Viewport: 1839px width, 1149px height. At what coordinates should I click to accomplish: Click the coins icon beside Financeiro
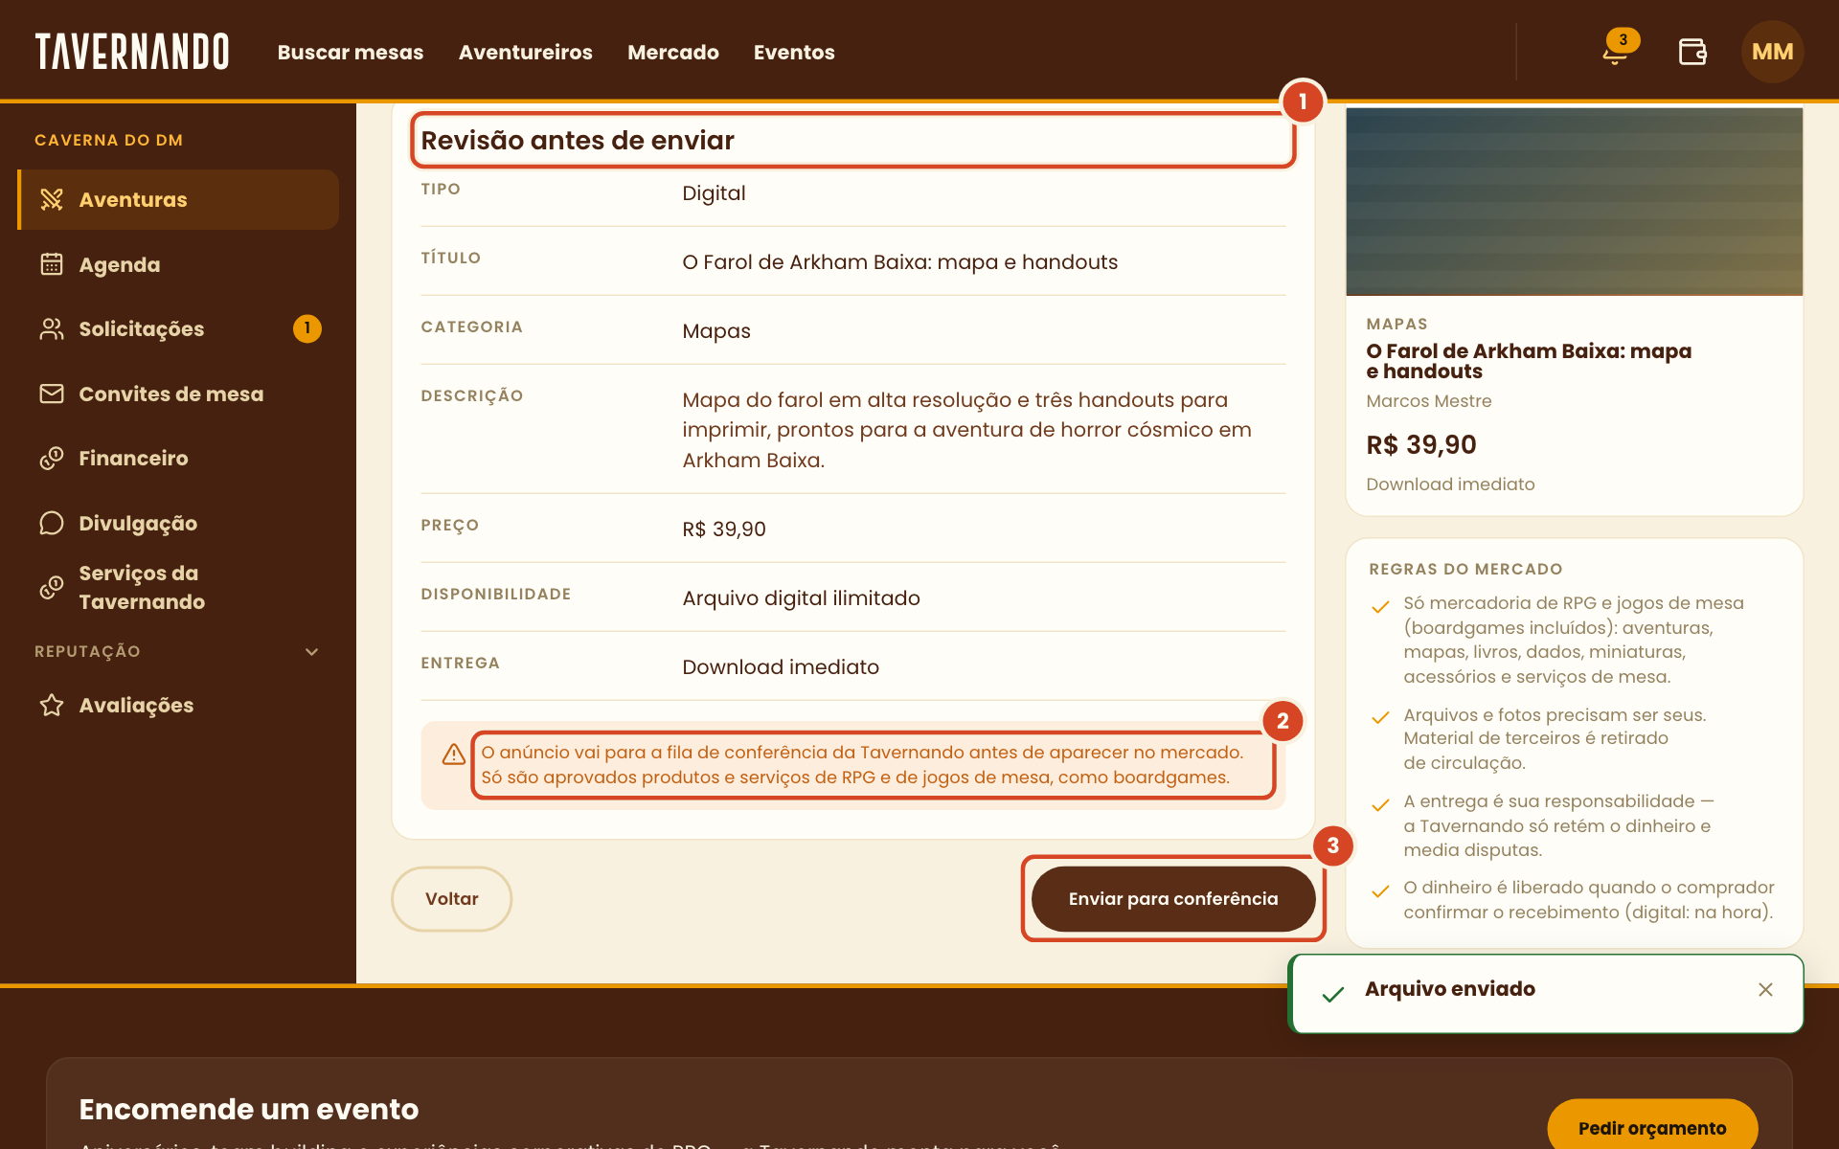coord(52,459)
